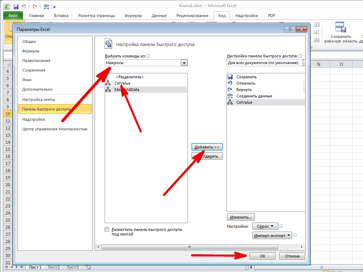Open the Для всех документов dropdown

click(x=266, y=63)
